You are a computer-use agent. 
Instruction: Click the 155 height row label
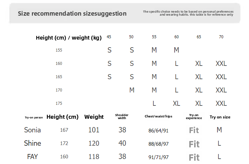(x=59, y=50)
